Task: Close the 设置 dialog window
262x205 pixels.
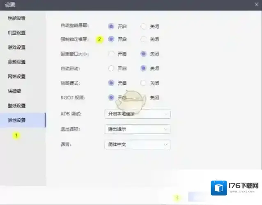Action: pos(257,5)
